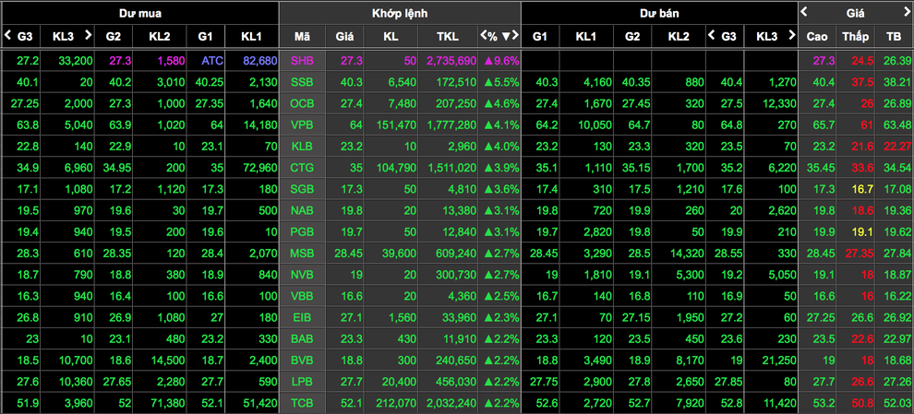Click the right arrow beside the Giá group header
Image resolution: width=914 pixels, height=414 pixels.
click(907, 12)
